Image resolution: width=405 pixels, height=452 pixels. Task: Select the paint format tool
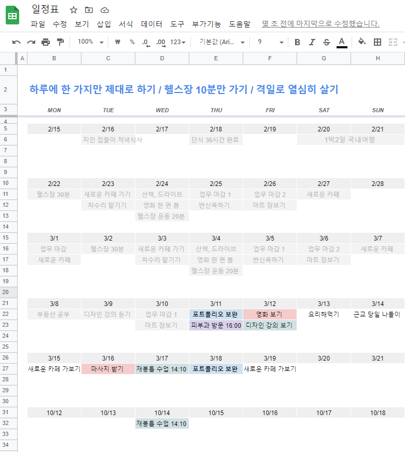[60, 42]
